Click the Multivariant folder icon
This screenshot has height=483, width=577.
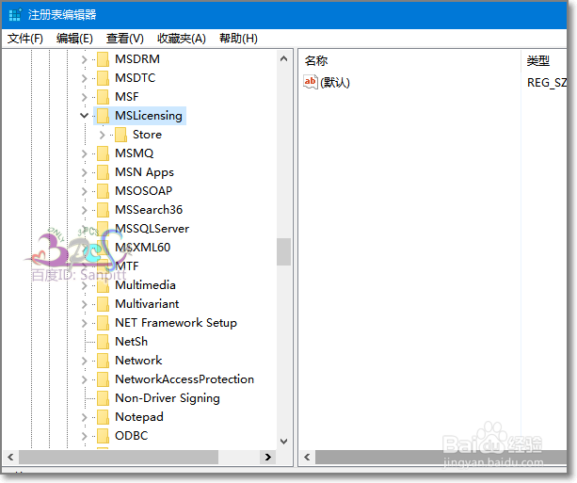103,304
